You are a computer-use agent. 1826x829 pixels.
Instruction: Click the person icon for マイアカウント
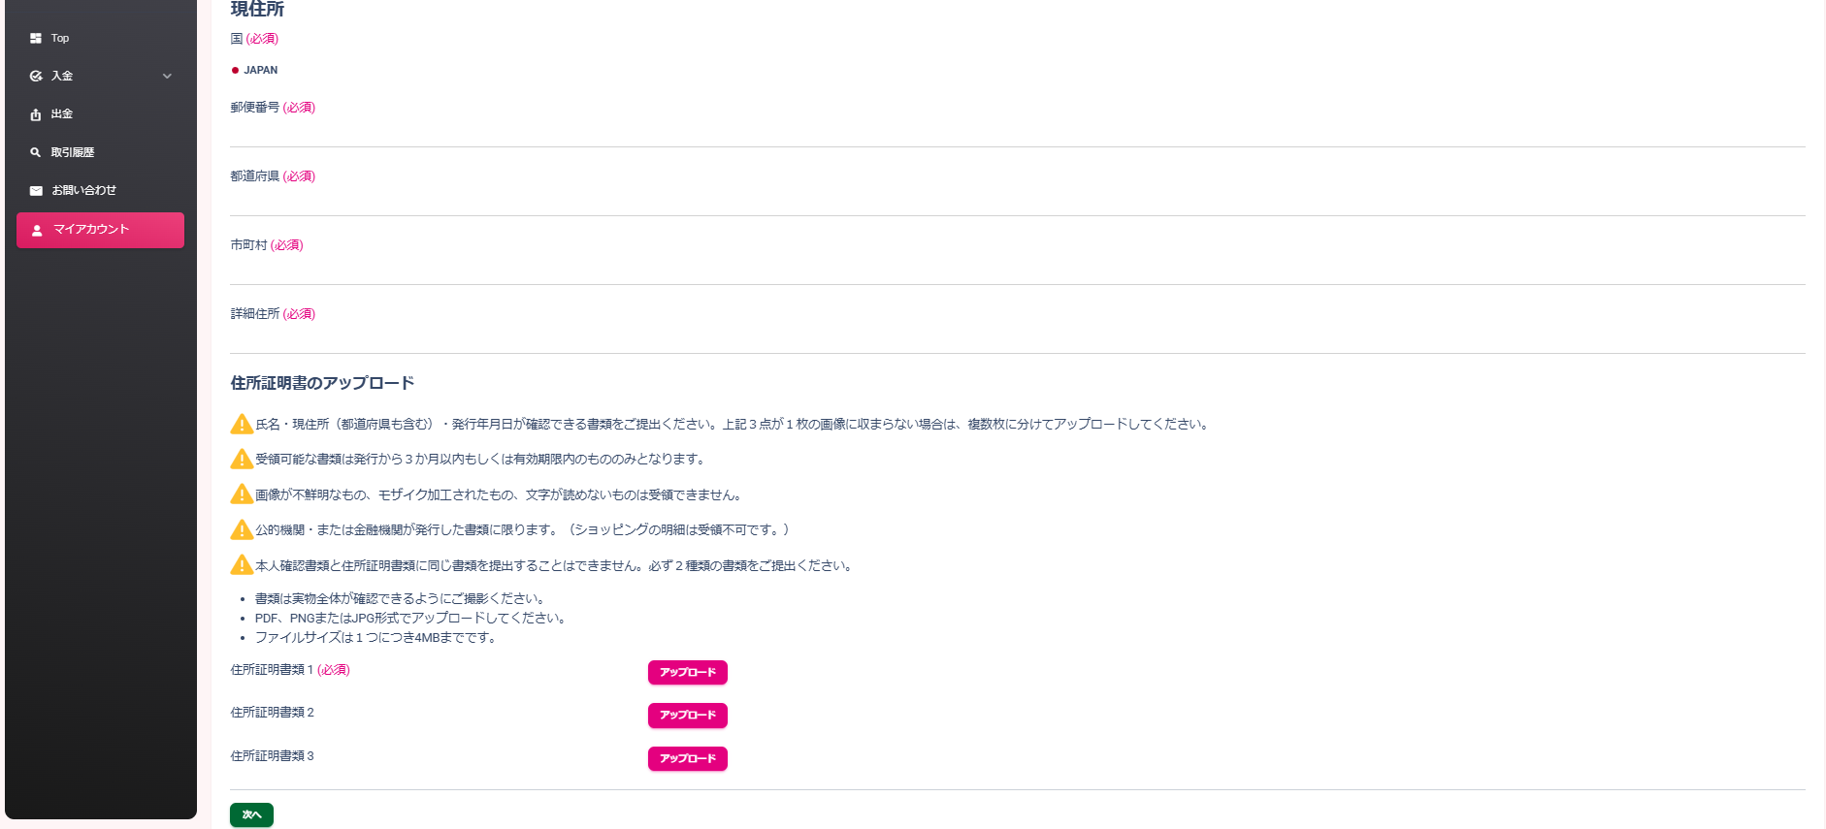(37, 230)
